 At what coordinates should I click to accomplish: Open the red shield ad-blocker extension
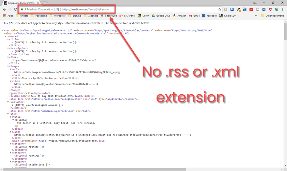(x=270, y=9)
